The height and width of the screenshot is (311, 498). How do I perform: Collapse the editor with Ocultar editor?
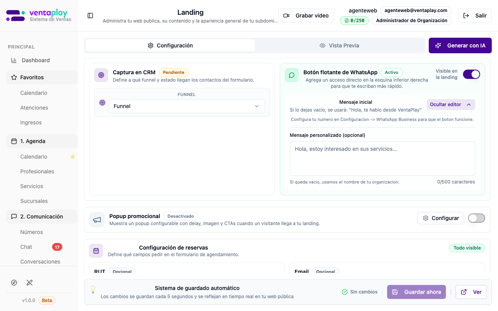[x=451, y=105]
